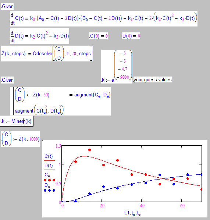Select the second 'Given' keyword

[7, 80]
